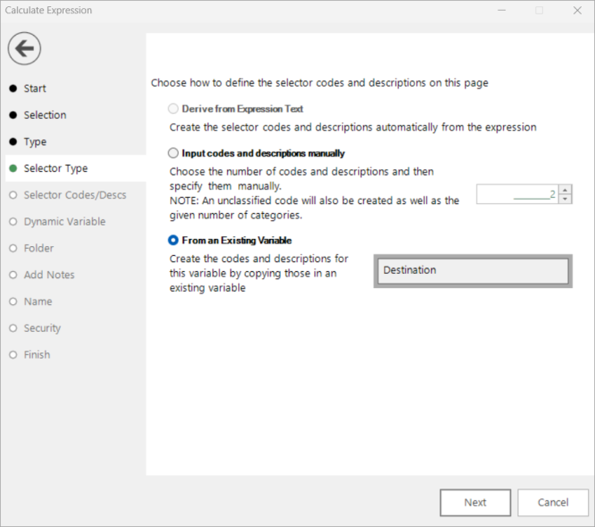
Task: Proceed with the Next button
Action: click(475, 502)
